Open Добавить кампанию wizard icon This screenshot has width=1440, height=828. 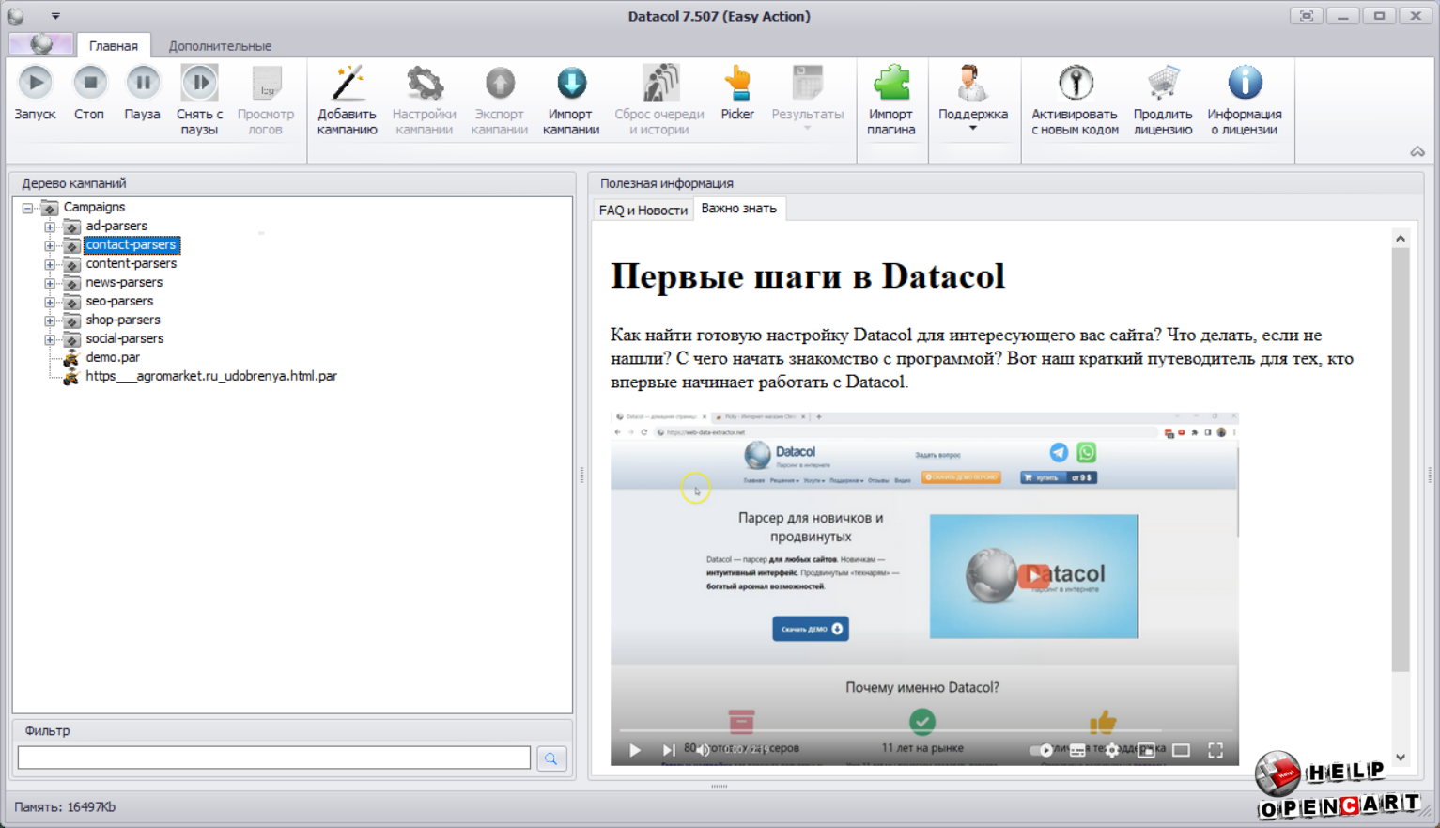click(347, 84)
